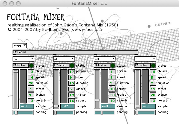Click second channel's transp value 19
Screen dimensions: 179x125
tap(72, 95)
